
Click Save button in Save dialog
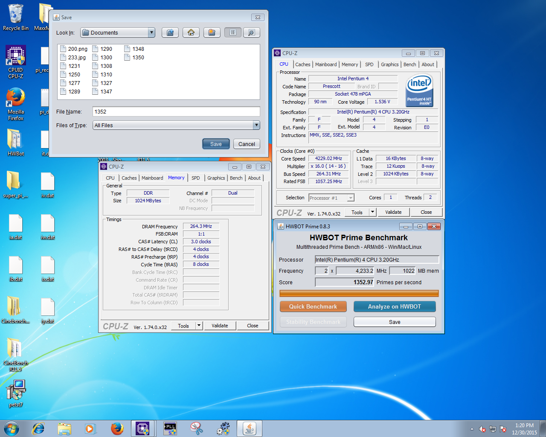coord(216,144)
